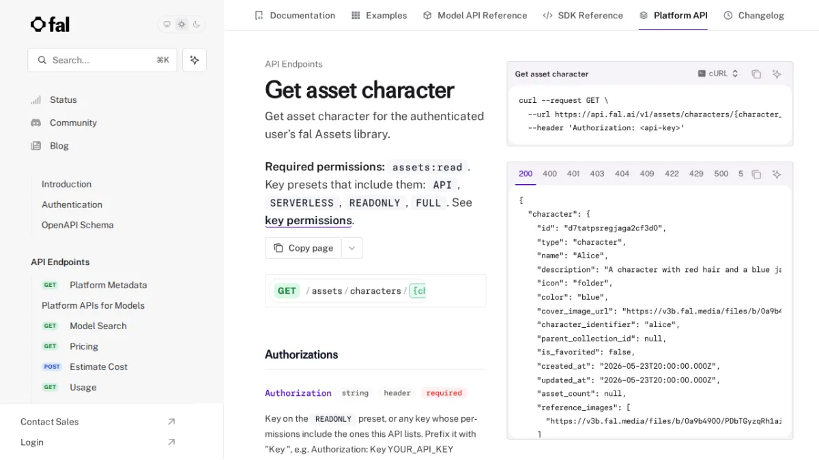Click the Copy page button
Screen dimensions: 819x460
pyautogui.click(x=303, y=248)
